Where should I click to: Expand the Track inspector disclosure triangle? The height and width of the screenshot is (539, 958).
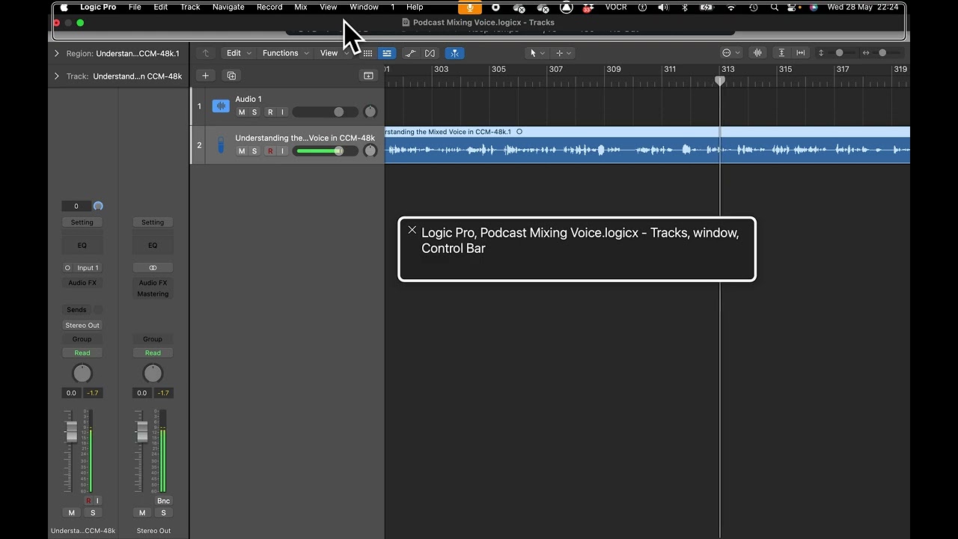pos(56,76)
